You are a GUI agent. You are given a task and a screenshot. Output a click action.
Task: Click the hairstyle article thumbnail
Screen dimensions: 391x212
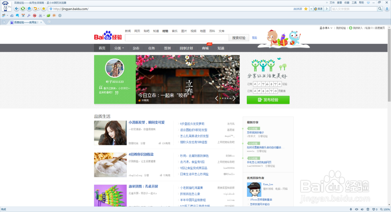pyautogui.click(x=110, y=133)
